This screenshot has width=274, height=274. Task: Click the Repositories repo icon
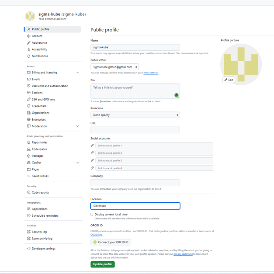tap(29, 142)
